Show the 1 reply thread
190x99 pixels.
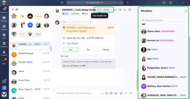click(65, 56)
